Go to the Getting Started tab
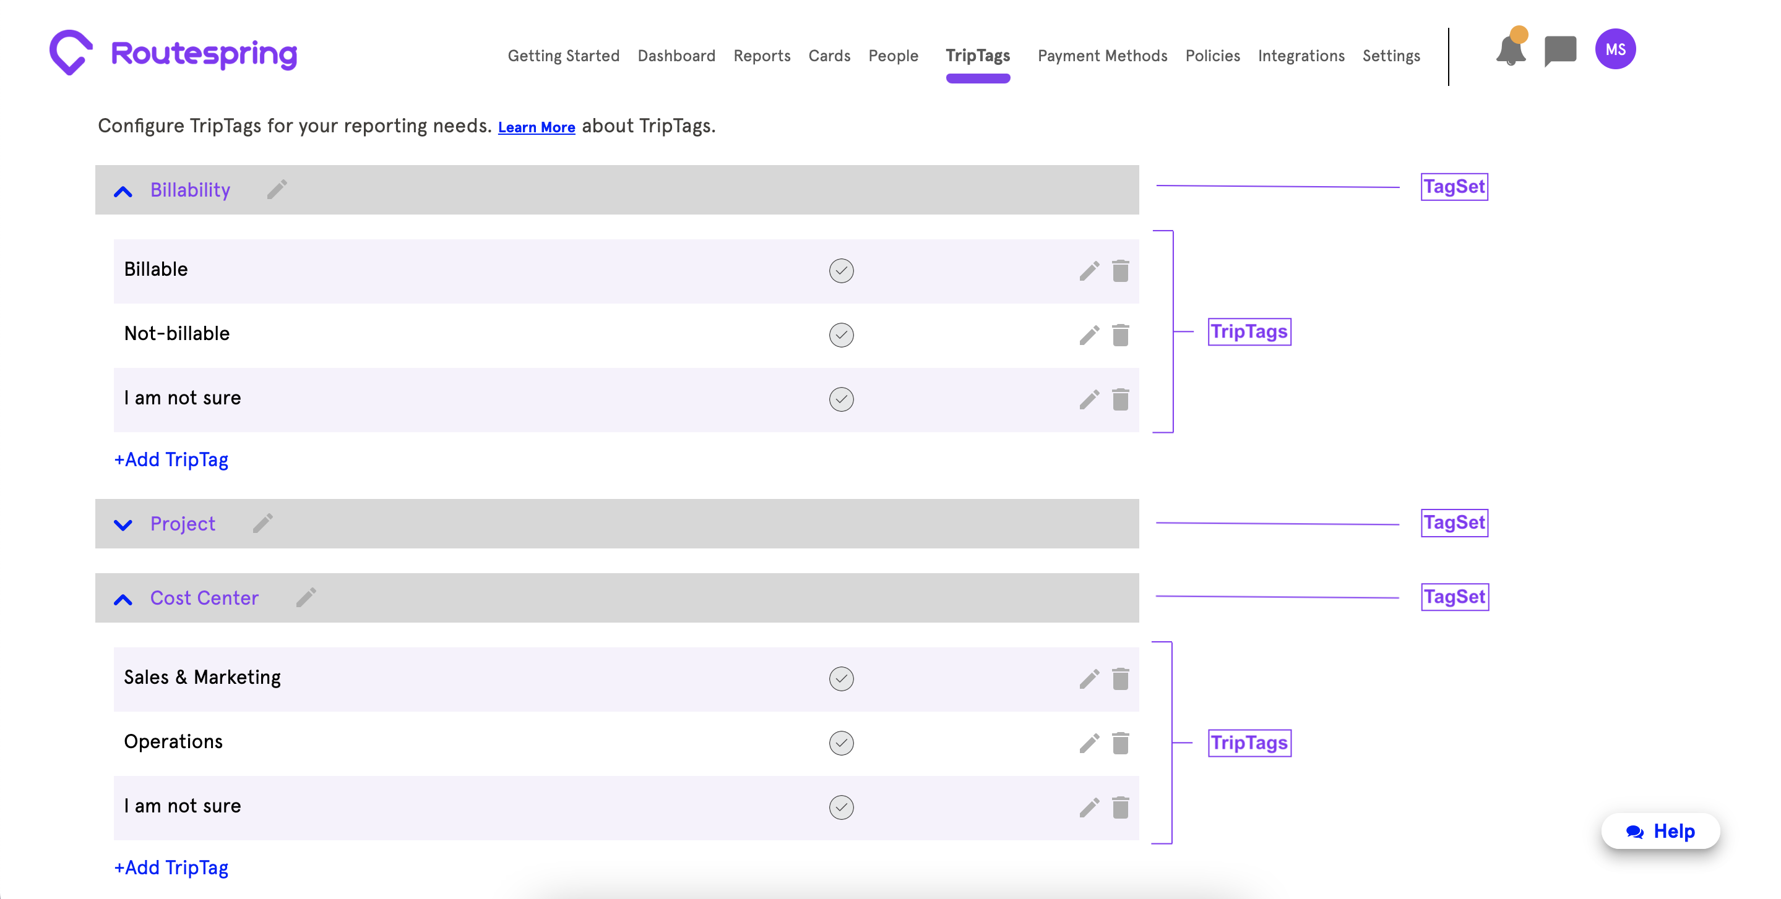 pos(563,55)
